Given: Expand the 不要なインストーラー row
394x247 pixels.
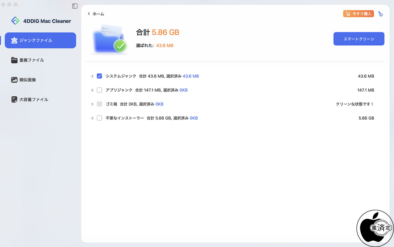Looking at the screenshot, I should [x=92, y=118].
